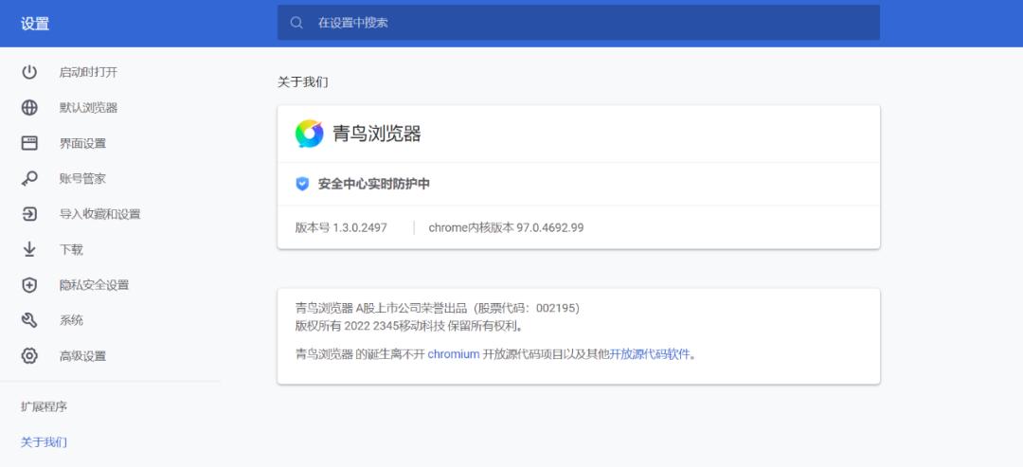Click the blue shield security icon
This screenshot has height=467, width=1023.
[302, 184]
